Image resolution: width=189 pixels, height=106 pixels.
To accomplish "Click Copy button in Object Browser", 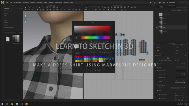I will coord(179,11).
